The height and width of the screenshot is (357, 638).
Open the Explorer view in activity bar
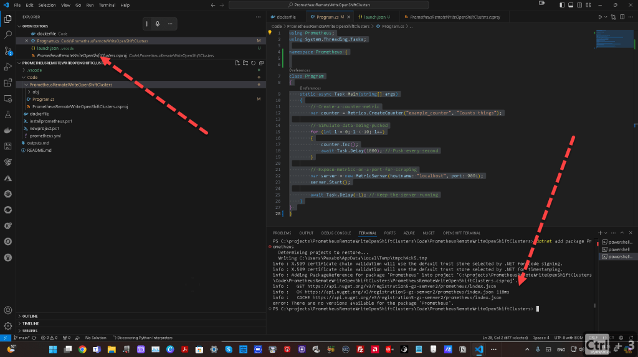pyautogui.click(x=7, y=19)
